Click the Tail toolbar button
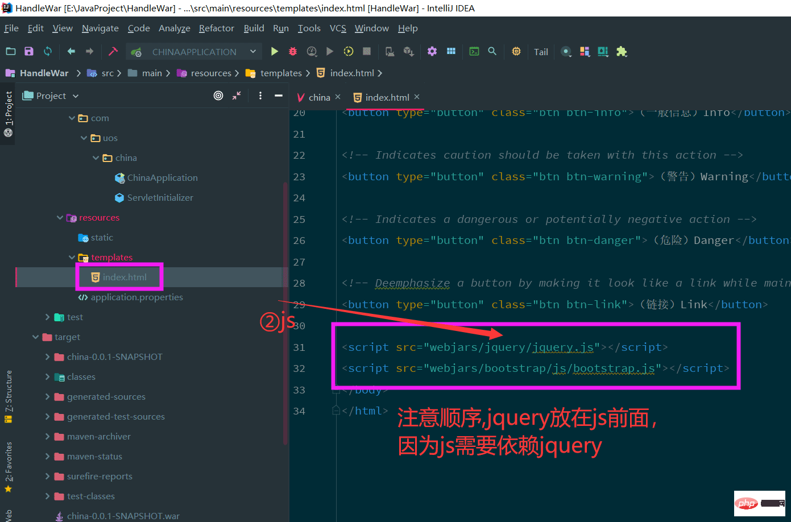 tap(541, 52)
